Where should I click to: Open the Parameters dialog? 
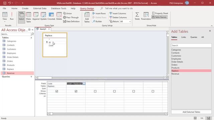[x=146, y=16]
